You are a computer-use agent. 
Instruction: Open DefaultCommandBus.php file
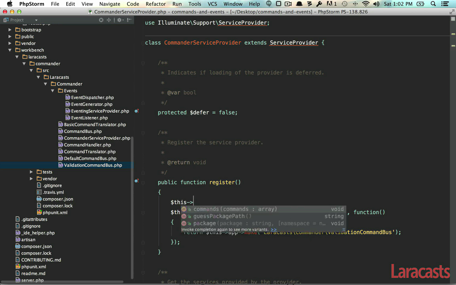pyautogui.click(x=90, y=158)
